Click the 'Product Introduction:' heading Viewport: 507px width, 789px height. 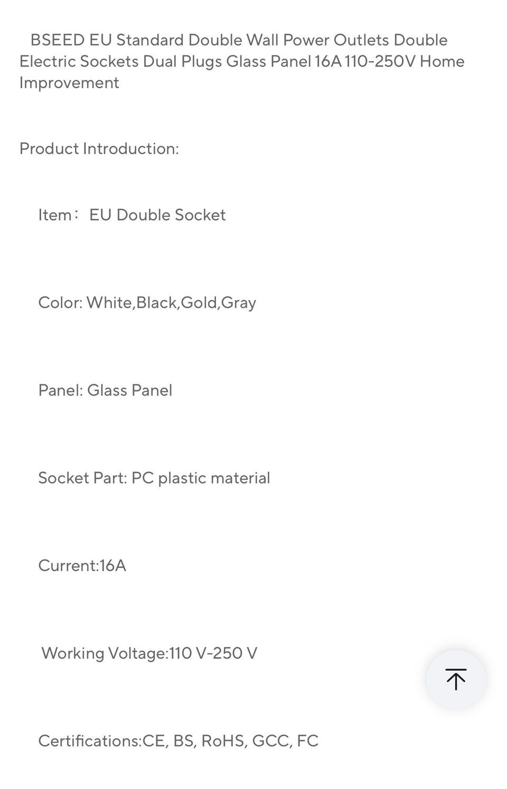(99, 149)
